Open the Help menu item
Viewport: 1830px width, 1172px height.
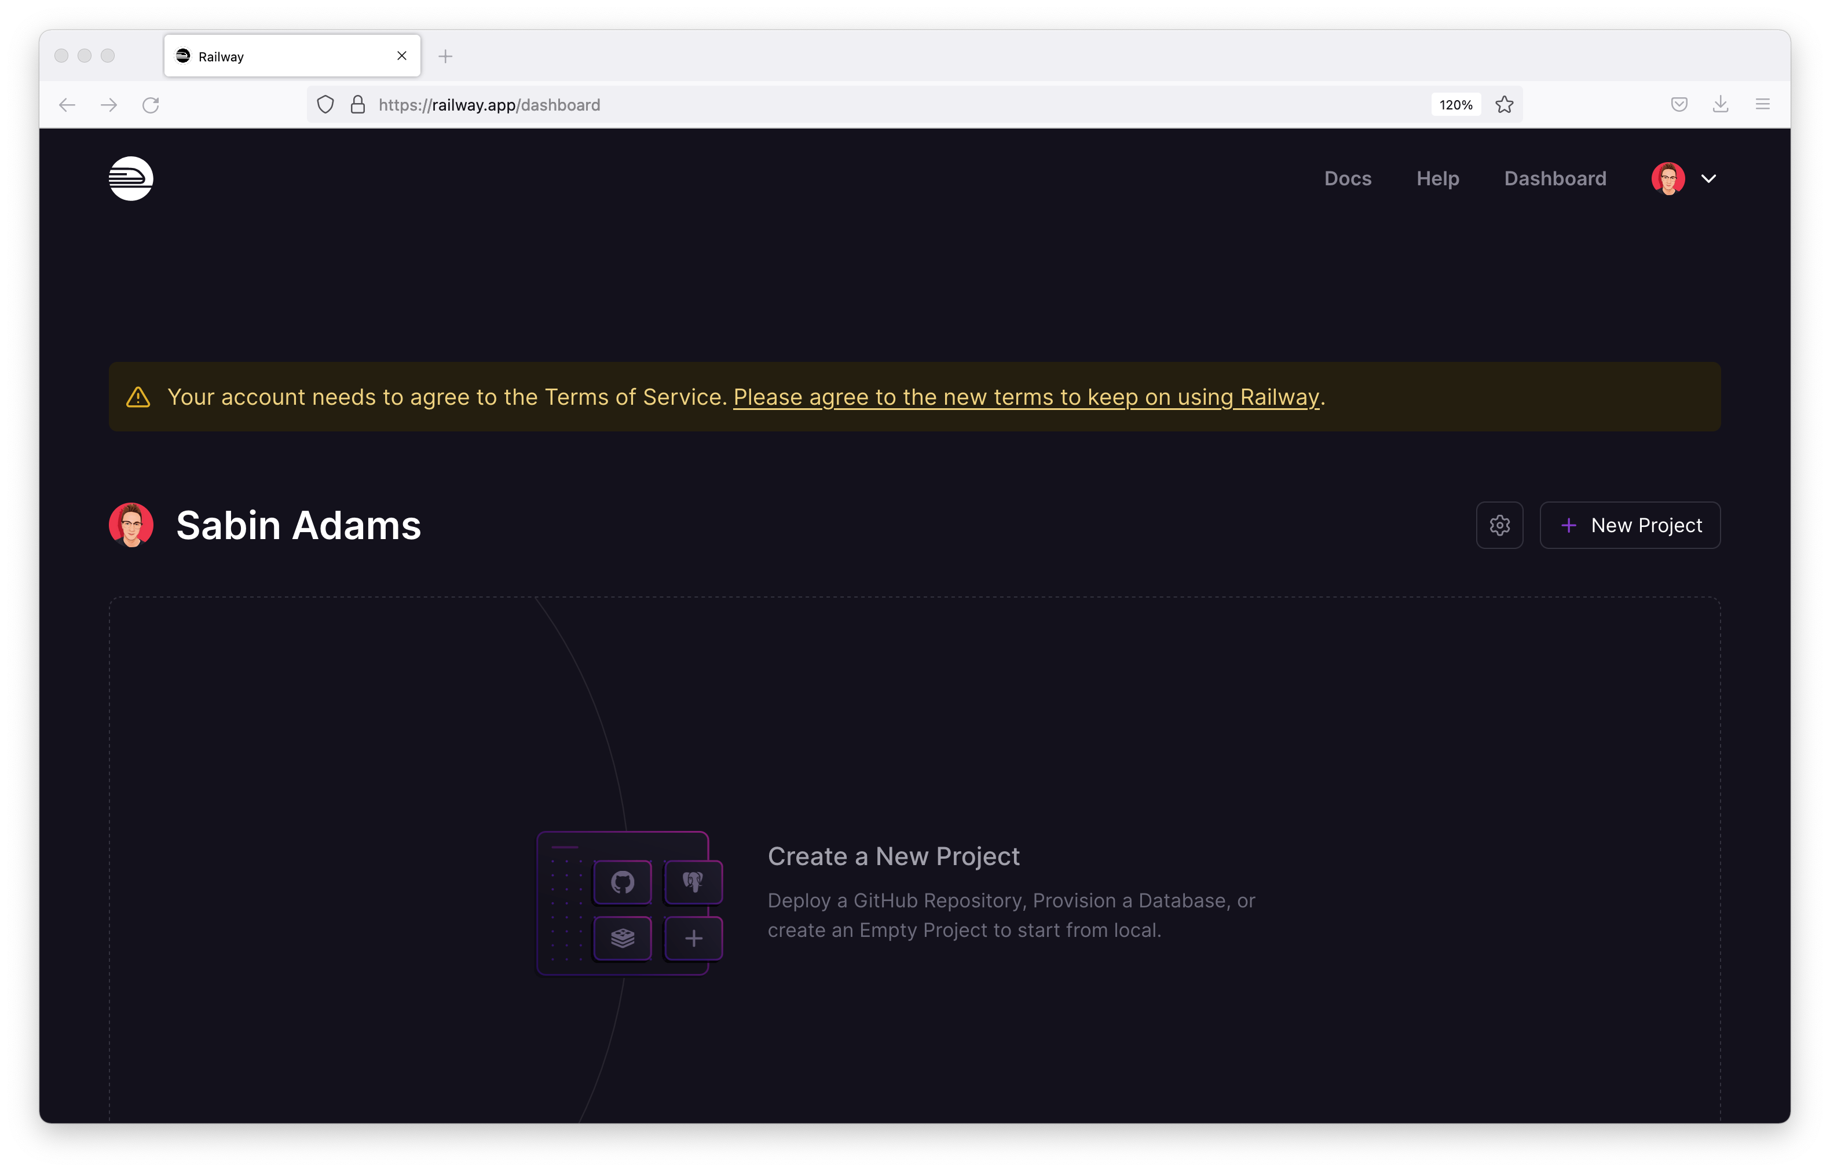coord(1437,179)
